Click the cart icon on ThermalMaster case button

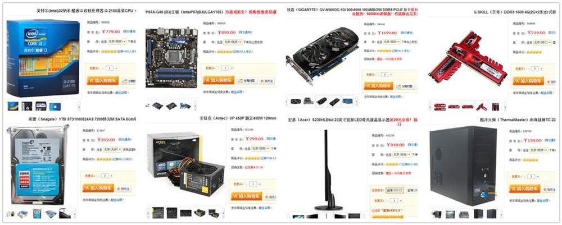pyautogui.click(x=514, y=189)
